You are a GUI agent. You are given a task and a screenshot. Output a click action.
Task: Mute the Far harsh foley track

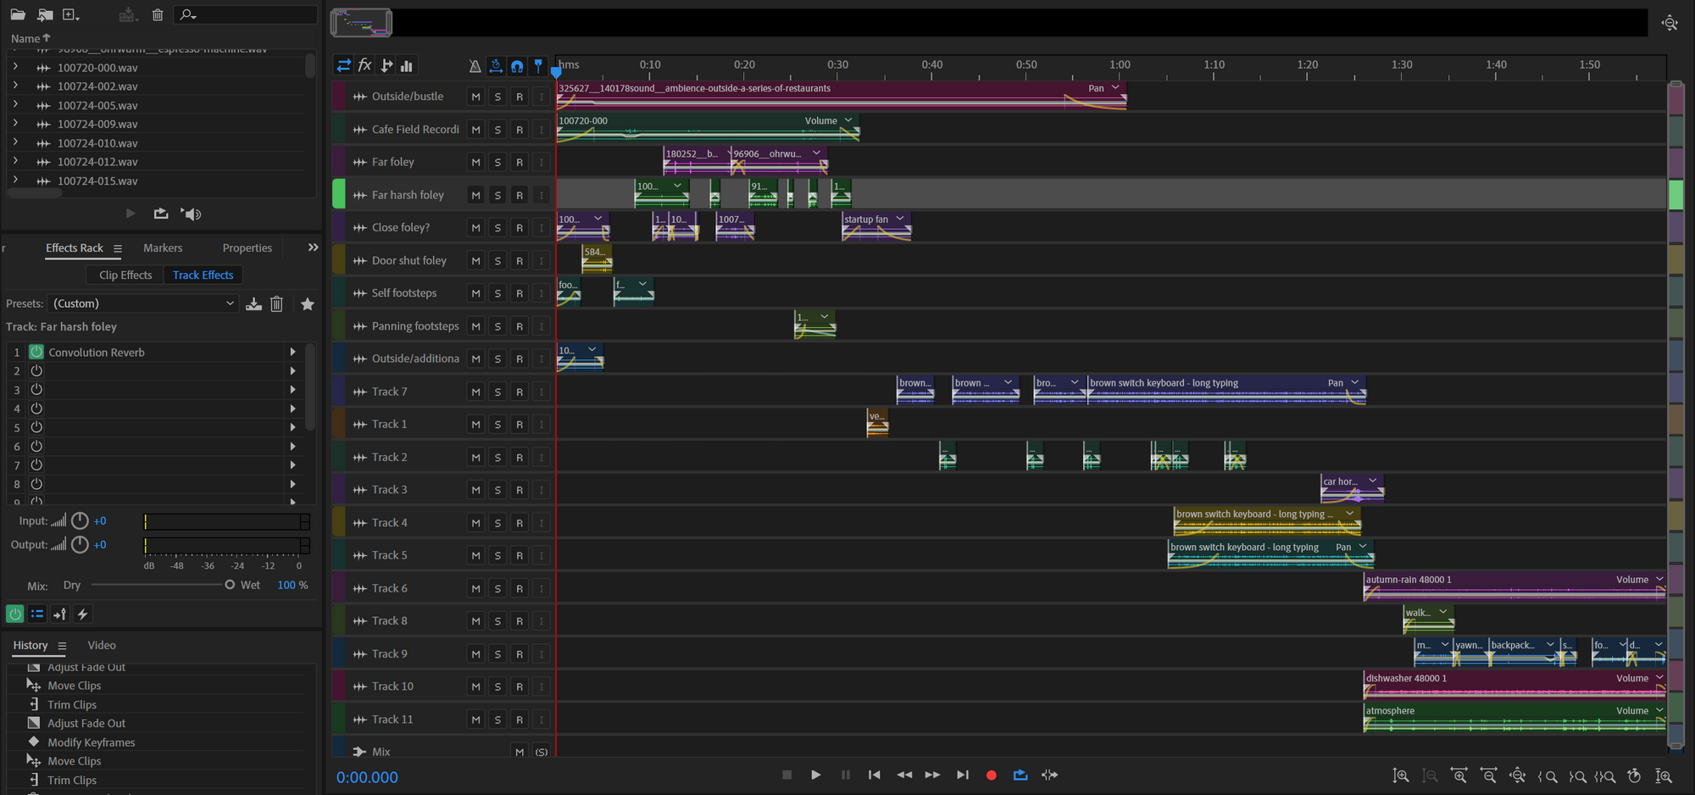(475, 195)
